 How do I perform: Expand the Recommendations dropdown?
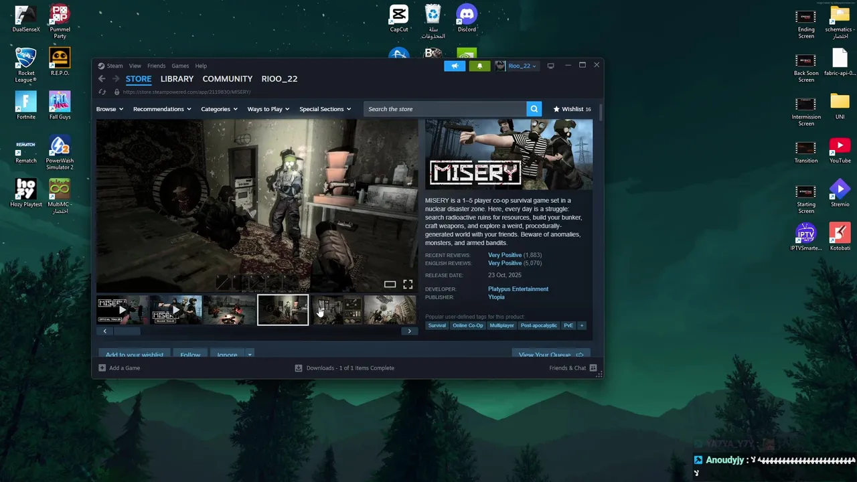pos(162,109)
